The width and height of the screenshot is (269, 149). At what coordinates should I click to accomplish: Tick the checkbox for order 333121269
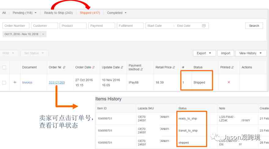(x=4, y=83)
